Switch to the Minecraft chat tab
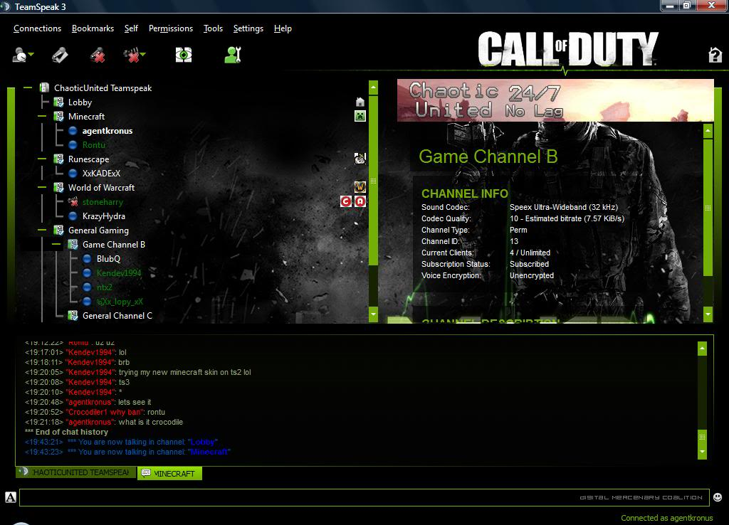 pyautogui.click(x=169, y=474)
